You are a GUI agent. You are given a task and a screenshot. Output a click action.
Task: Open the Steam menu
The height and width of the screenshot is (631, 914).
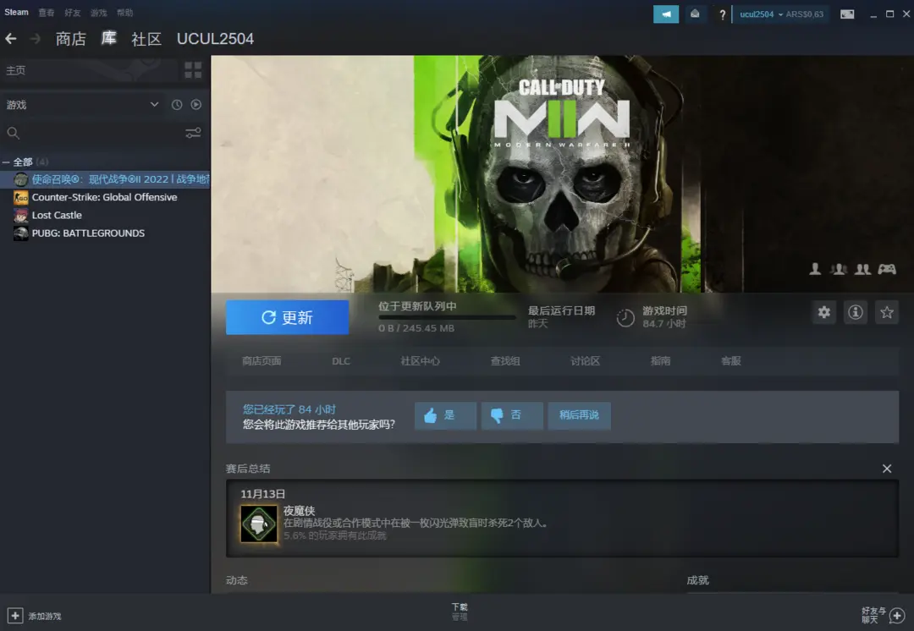(x=16, y=12)
